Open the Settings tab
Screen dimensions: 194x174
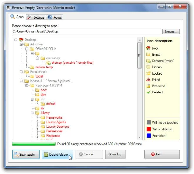point(36,17)
